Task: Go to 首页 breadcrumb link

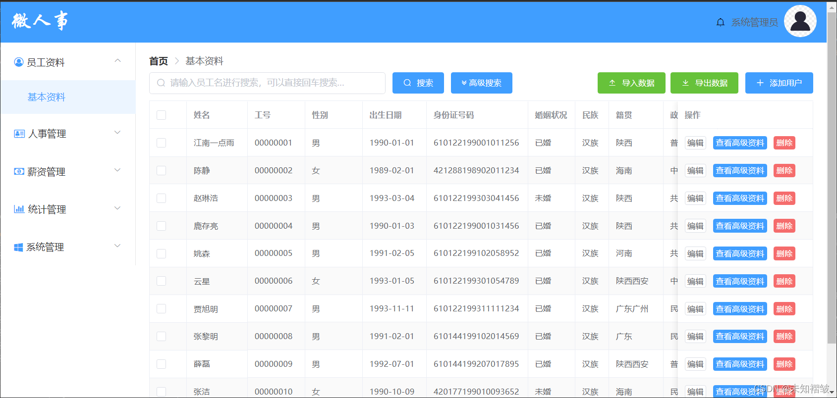Action: pos(159,61)
